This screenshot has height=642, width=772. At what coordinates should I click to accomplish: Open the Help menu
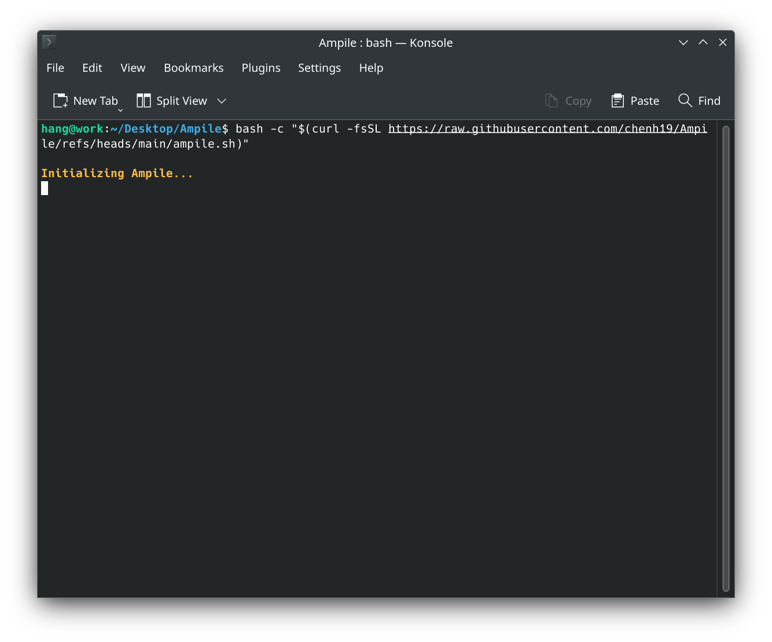click(x=371, y=68)
